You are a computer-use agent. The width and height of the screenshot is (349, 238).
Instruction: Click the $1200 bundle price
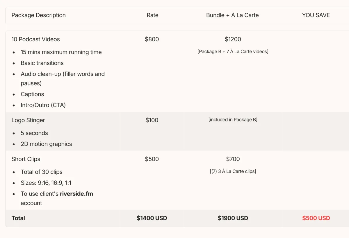point(233,39)
